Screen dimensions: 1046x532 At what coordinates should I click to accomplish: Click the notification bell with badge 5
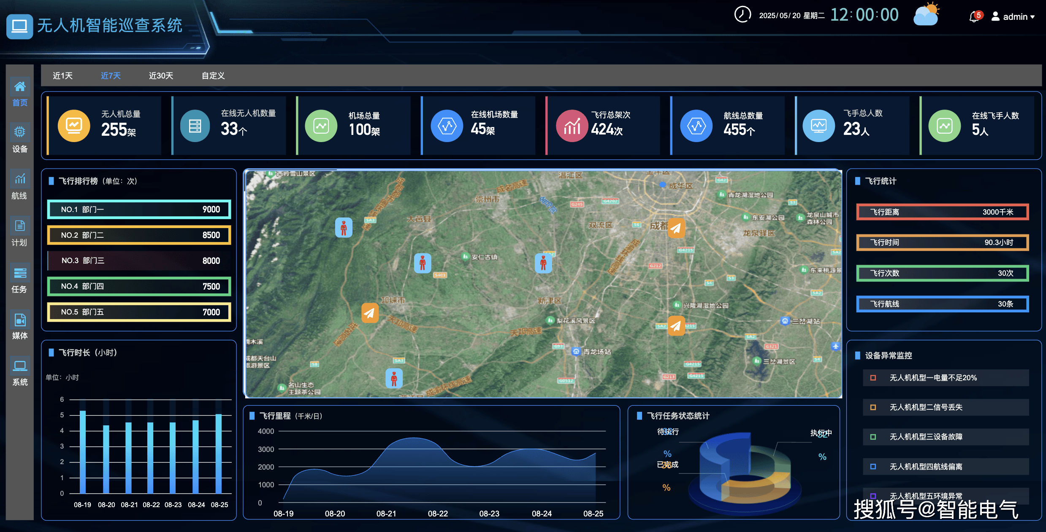point(974,17)
